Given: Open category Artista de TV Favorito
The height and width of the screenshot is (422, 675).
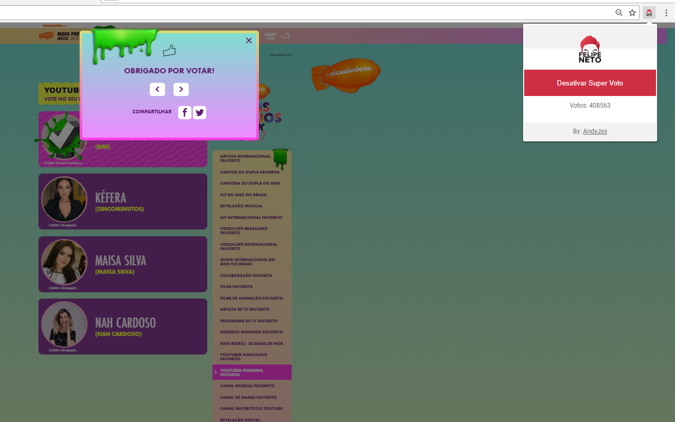Looking at the screenshot, I should 245,309.
